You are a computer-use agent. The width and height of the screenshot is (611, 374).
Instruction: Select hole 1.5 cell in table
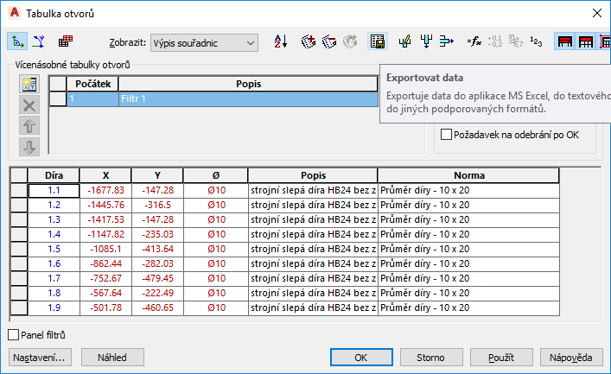tap(54, 249)
